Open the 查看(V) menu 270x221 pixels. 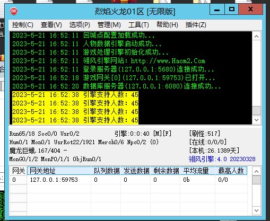coord(51,25)
